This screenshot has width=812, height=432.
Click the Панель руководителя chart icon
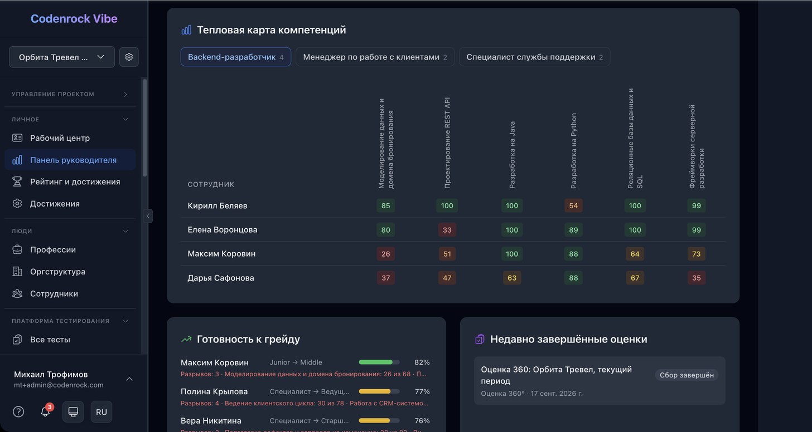(x=17, y=160)
